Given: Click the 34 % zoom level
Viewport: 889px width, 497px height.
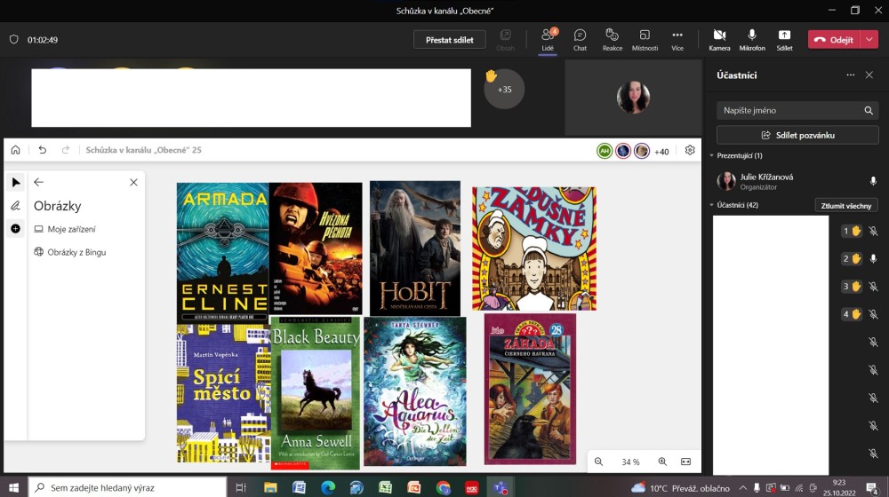Looking at the screenshot, I should (x=630, y=461).
